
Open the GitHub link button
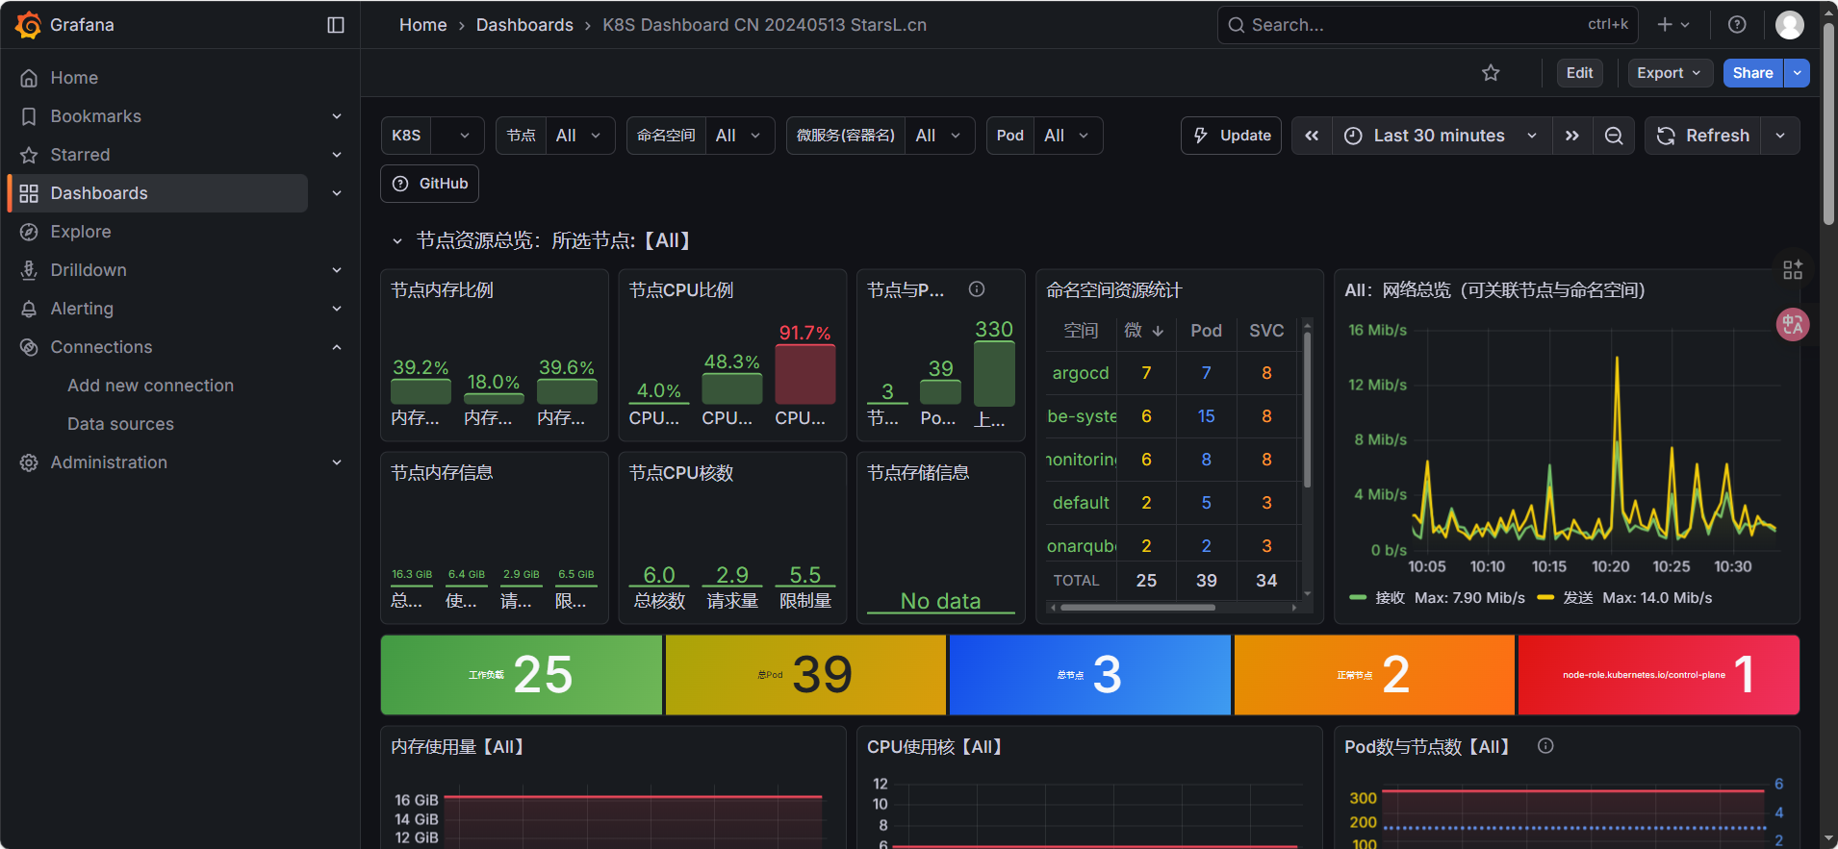tap(430, 184)
